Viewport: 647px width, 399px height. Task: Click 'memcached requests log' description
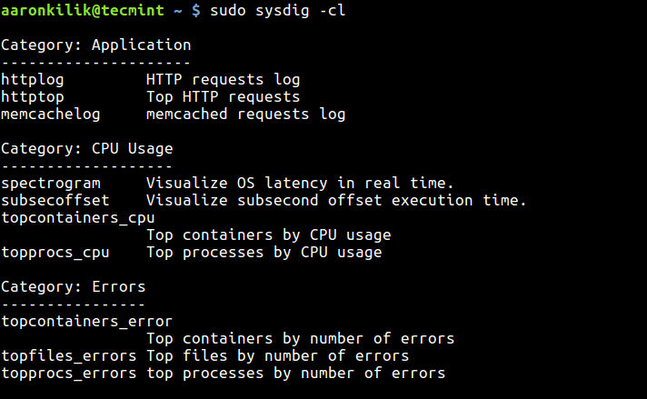click(x=245, y=115)
